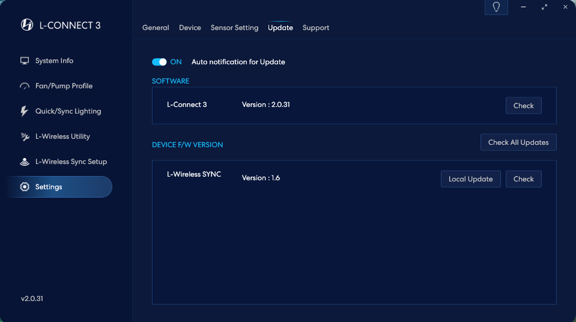Click the L-Connect 3 logo icon
Viewport: 576px width, 322px height.
pyautogui.click(x=27, y=25)
